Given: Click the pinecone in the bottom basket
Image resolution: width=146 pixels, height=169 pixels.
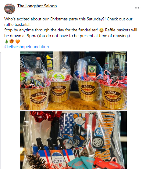Looking at the screenshot, I should [36, 162].
